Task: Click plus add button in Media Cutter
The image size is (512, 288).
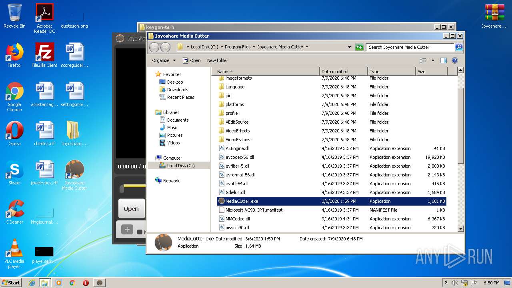Action: click(x=127, y=230)
